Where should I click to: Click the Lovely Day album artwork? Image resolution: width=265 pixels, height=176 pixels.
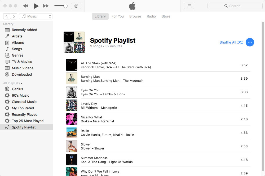tap(72, 105)
